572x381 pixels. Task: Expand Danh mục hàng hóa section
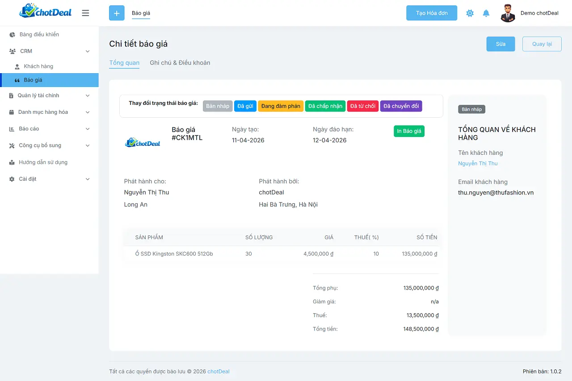[49, 112]
